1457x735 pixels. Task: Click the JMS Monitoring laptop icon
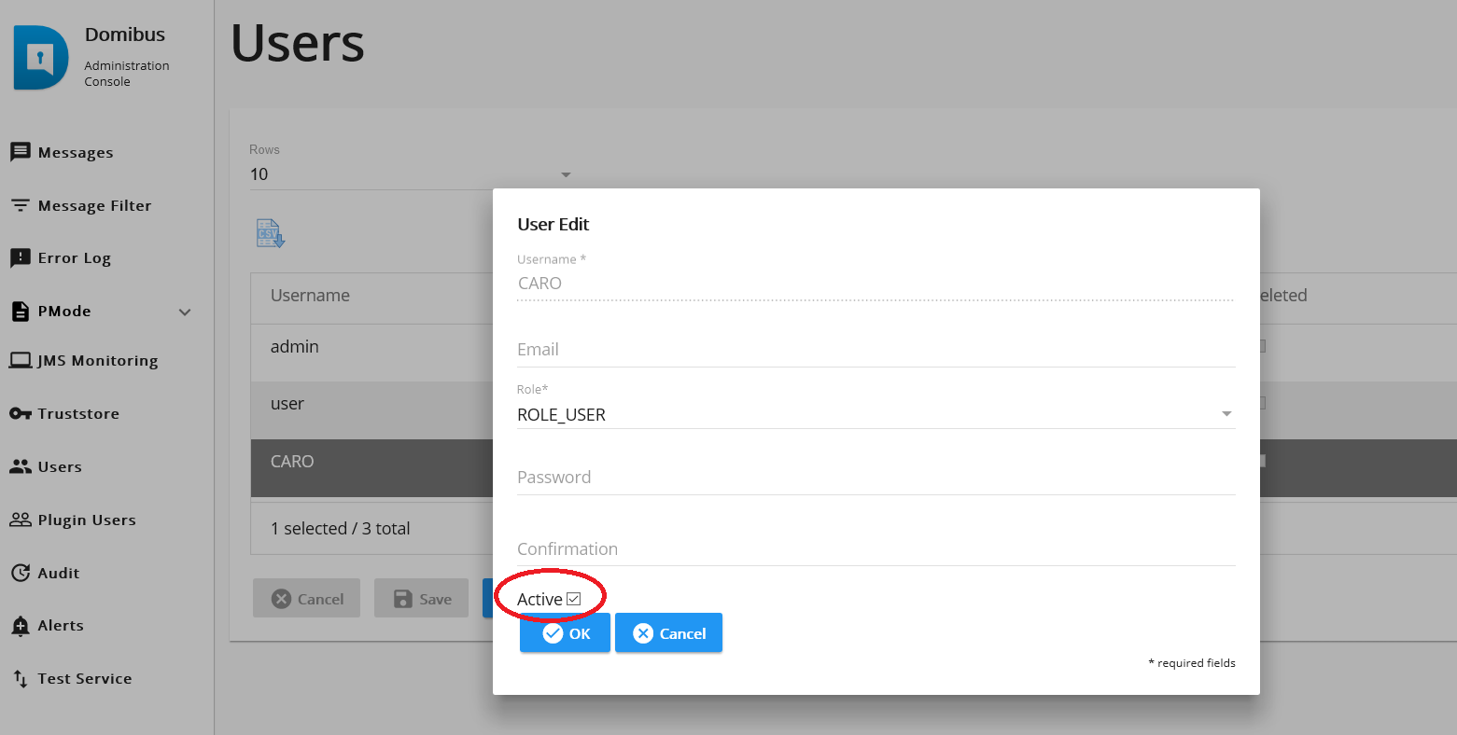tap(20, 360)
